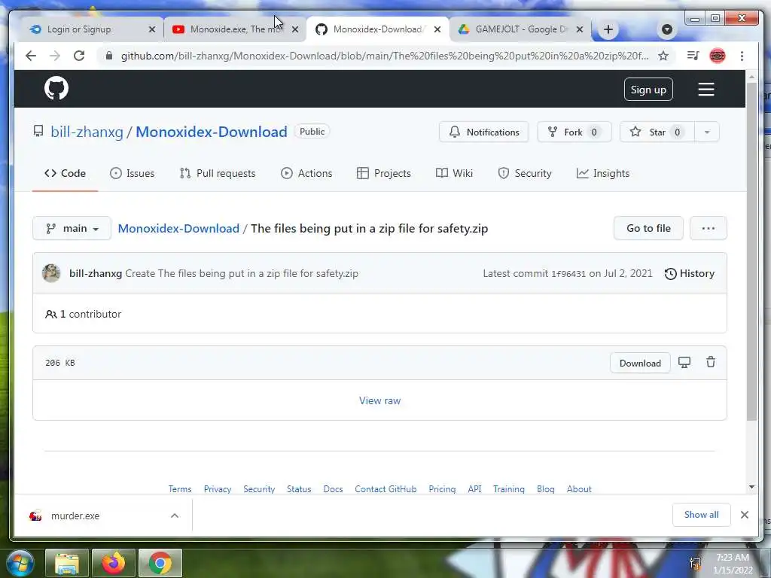Select the Code tab
Screen dimensions: 771x578
[65, 173]
